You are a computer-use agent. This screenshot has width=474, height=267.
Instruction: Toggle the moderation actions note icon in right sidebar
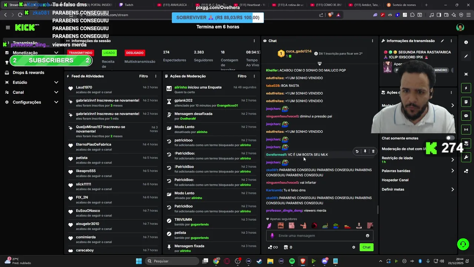coord(466,102)
